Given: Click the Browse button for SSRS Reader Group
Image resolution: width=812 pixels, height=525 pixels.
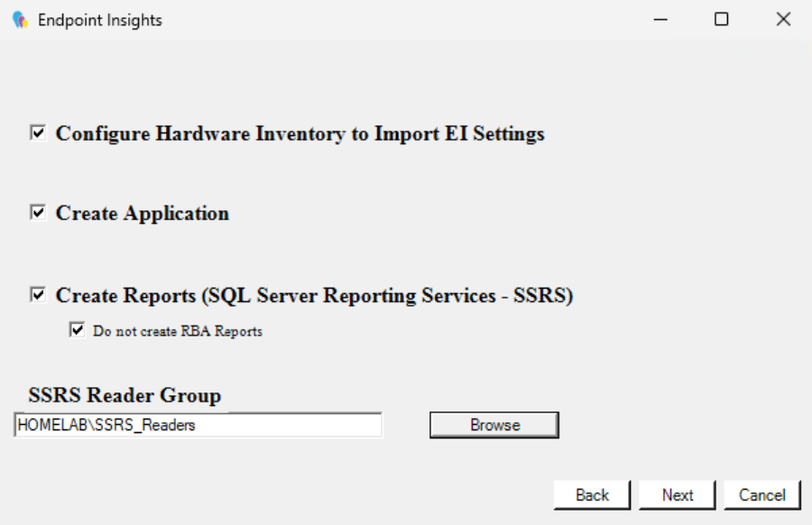Looking at the screenshot, I should pyautogui.click(x=493, y=425).
